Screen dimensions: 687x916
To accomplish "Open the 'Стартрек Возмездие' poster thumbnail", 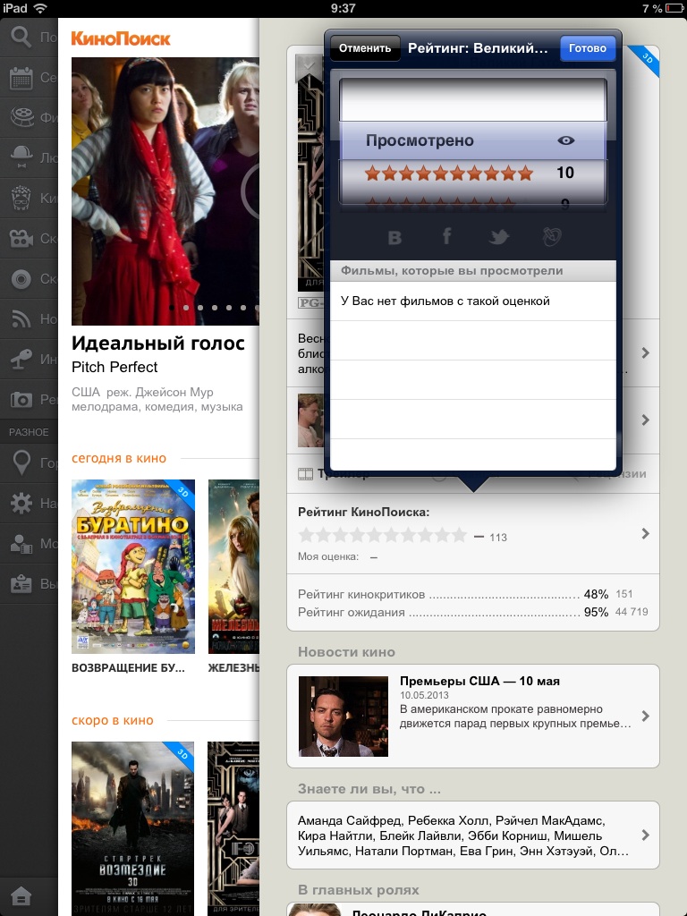I will [x=132, y=827].
